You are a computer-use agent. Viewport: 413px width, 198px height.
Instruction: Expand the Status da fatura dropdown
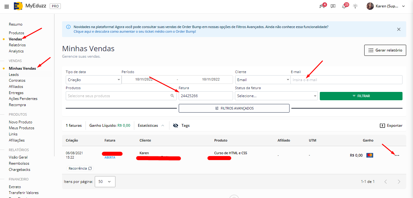pos(276,96)
